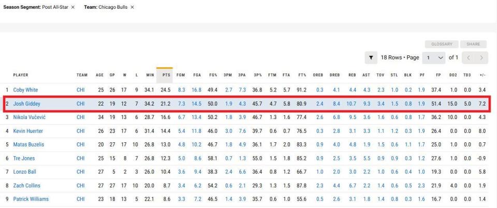The height and width of the screenshot is (208, 497).
Task: Remove the Post All-Star season segment filter
Action: 73,7
